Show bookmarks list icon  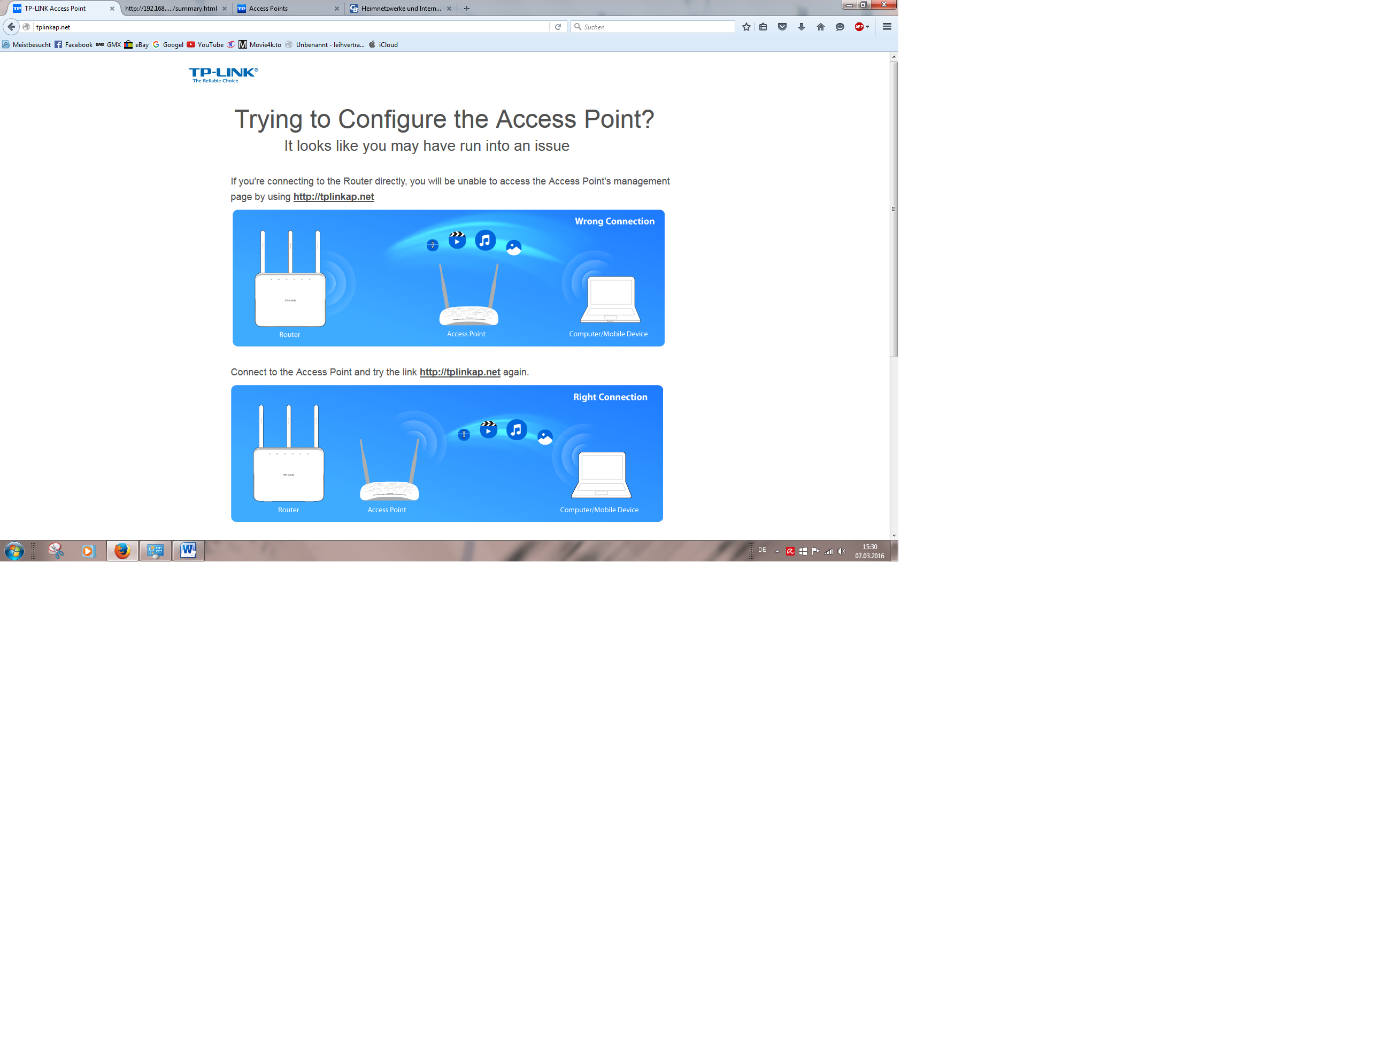(763, 27)
